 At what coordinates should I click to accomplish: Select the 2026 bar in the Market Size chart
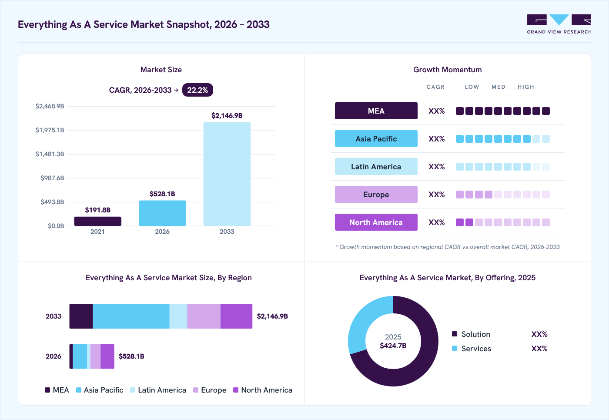pyautogui.click(x=162, y=213)
